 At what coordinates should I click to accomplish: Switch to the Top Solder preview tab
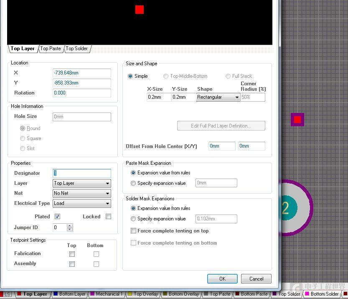pyautogui.click(x=76, y=49)
